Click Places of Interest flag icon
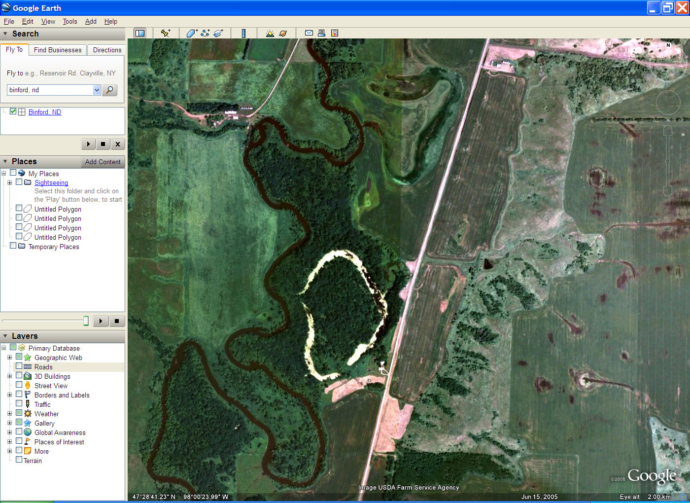The image size is (690, 503). click(28, 442)
